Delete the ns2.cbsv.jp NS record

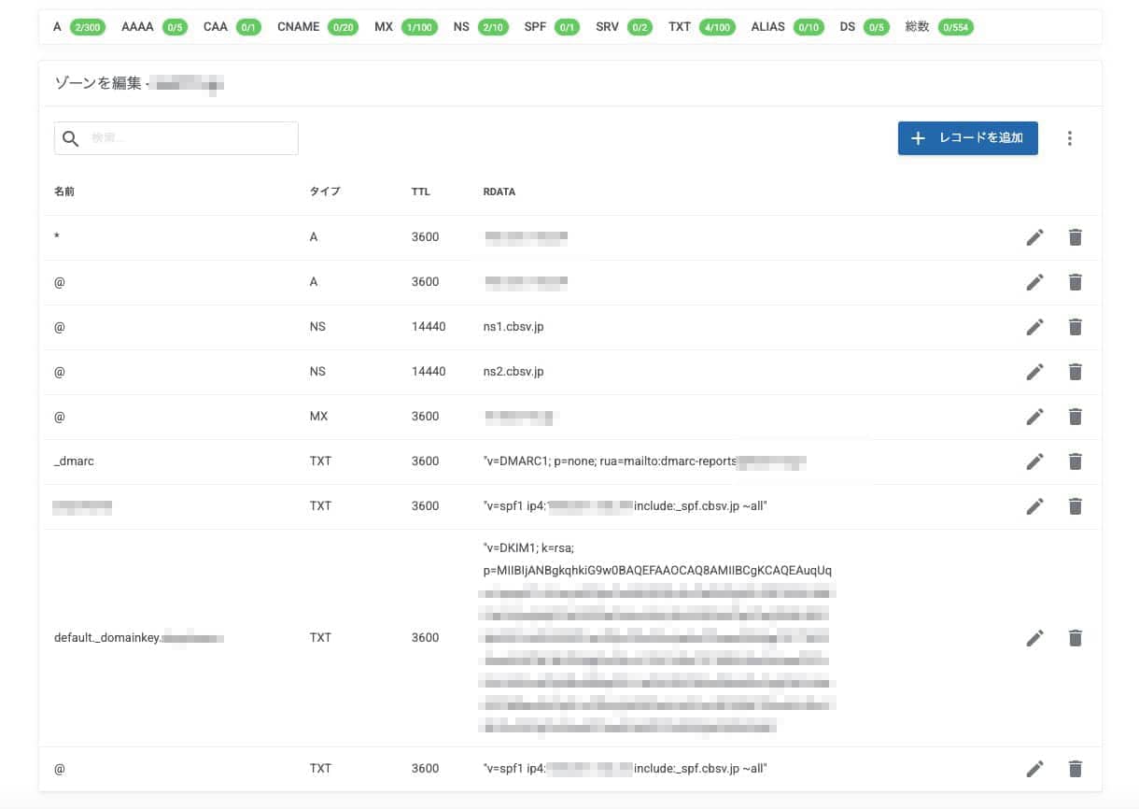pyautogui.click(x=1076, y=372)
